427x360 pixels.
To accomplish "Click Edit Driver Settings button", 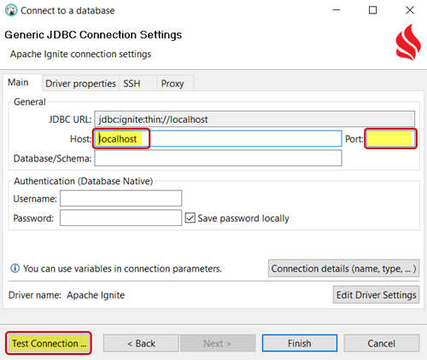I will tap(376, 295).
